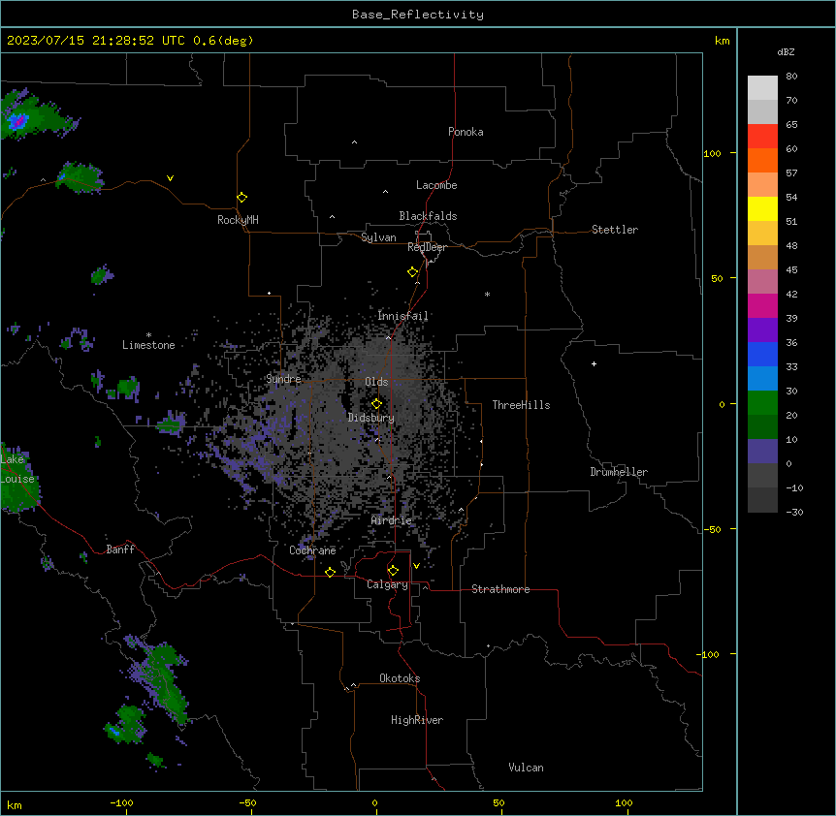Image resolution: width=836 pixels, height=816 pixels.
Task: Click the -50 bottom axis tick label
Action: [x=247, y=802]
